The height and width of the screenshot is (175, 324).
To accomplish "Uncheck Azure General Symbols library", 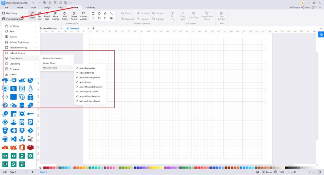I will (x=90, y=77).
